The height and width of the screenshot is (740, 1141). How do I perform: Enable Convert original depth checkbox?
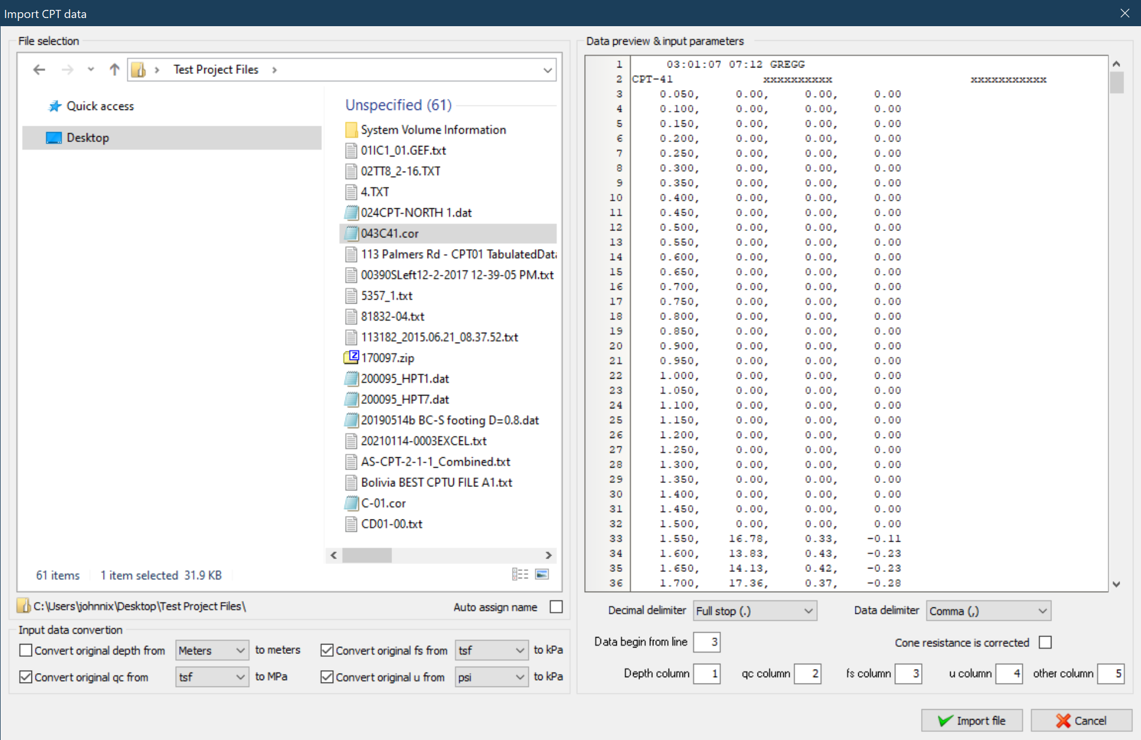26,650
